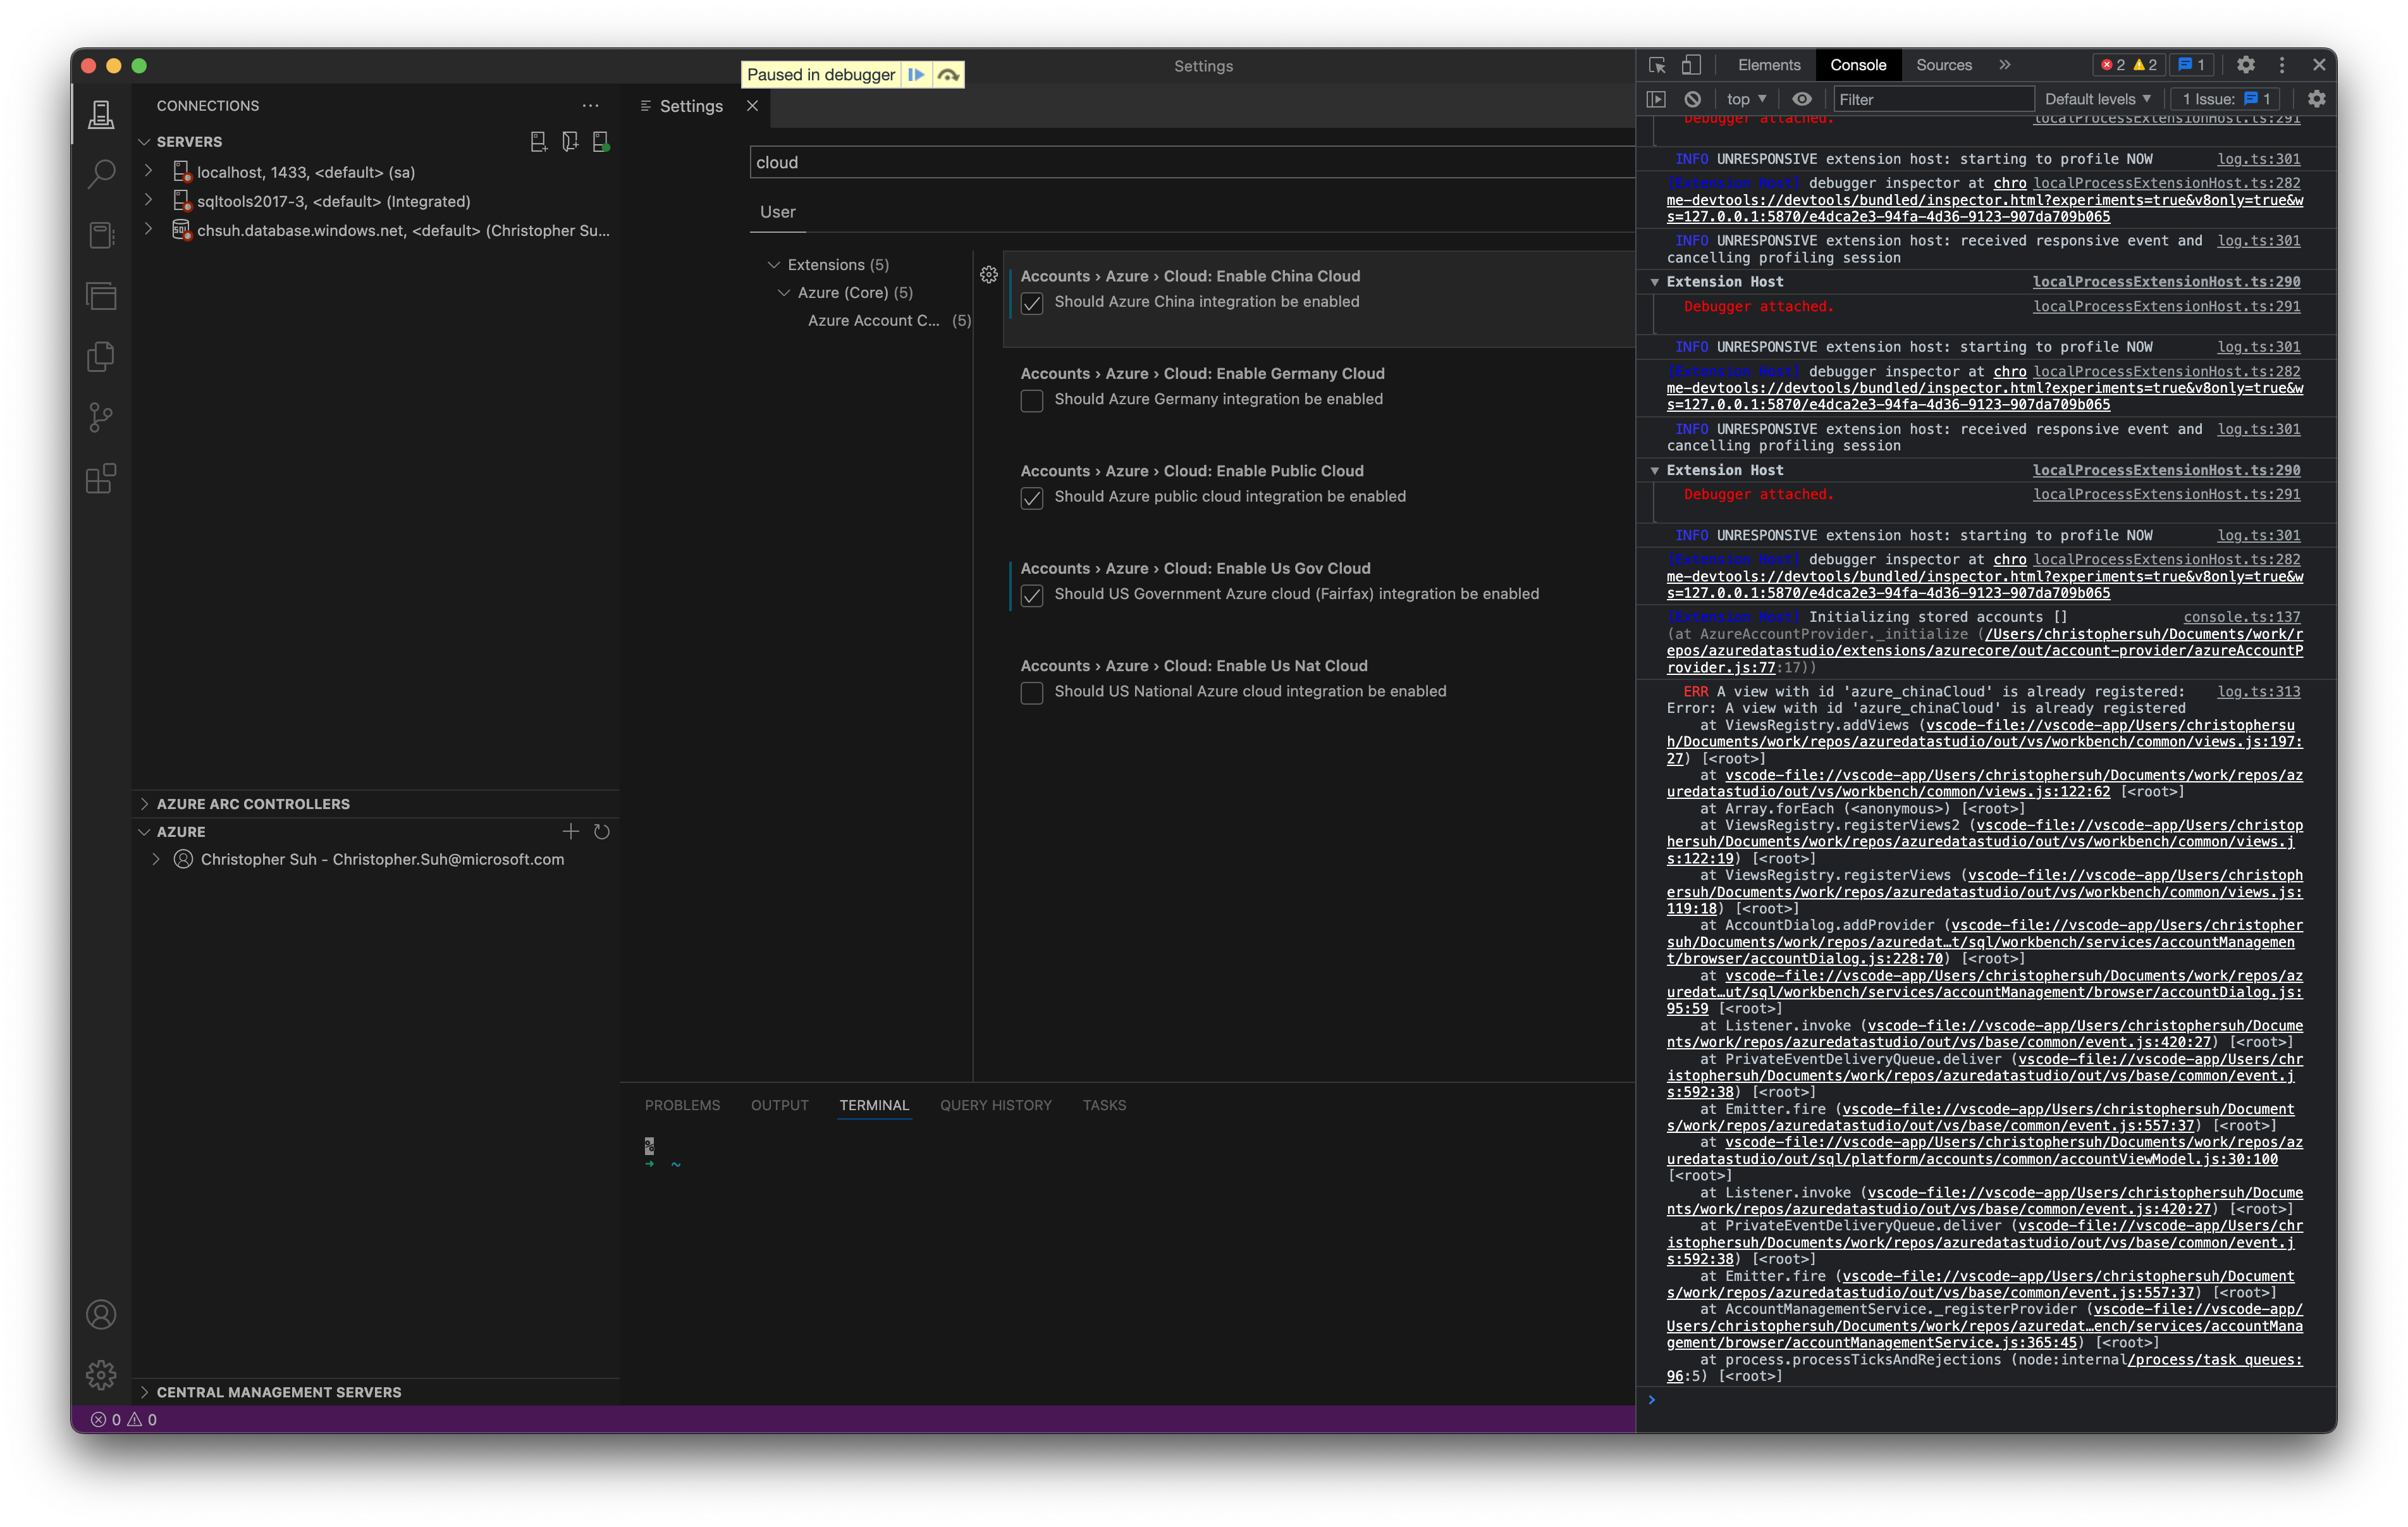Switch to the QUERY HISTORY panel tab

(x=996, y=1104)
